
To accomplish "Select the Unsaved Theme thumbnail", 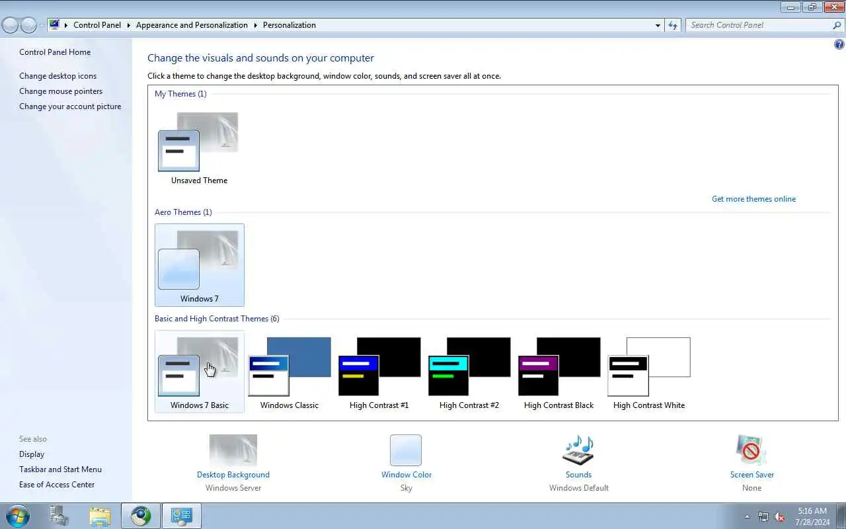I will [199, 148].
